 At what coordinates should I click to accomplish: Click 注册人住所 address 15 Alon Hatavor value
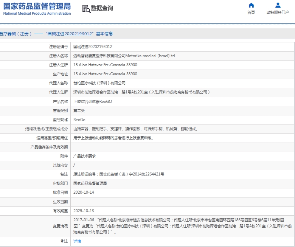pos(105,65)
